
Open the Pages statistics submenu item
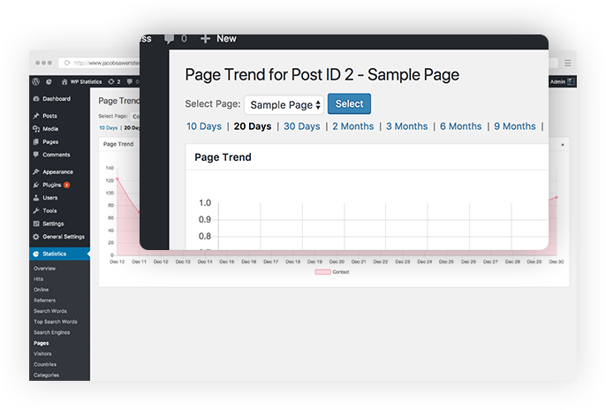[x=41, y=343]
